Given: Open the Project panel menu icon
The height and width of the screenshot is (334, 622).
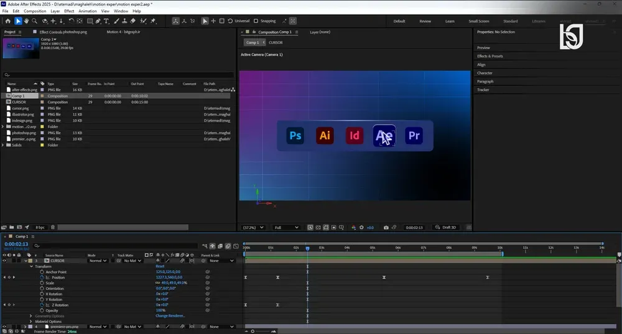Looking at the screenshot, I should (x=20, y=32).
